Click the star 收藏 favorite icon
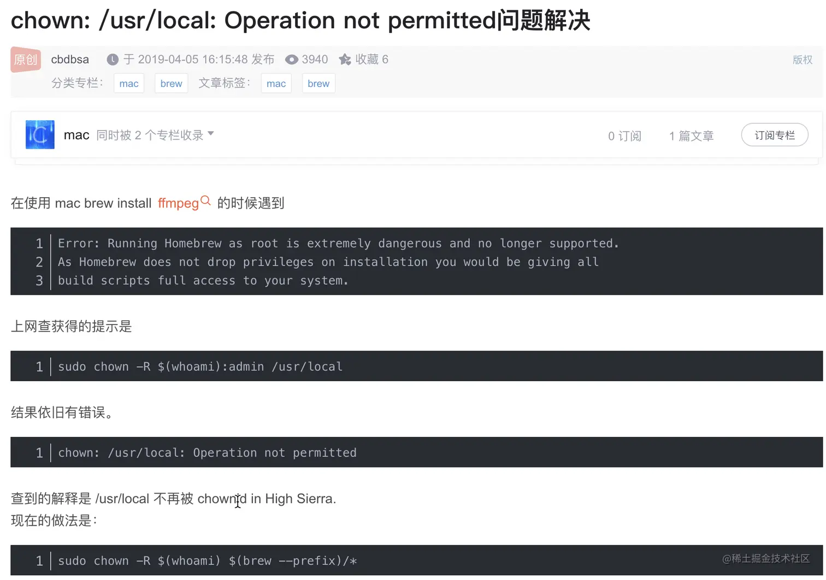 [x=345, y=60]
